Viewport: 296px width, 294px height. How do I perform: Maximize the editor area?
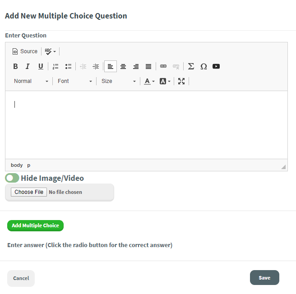181,81
